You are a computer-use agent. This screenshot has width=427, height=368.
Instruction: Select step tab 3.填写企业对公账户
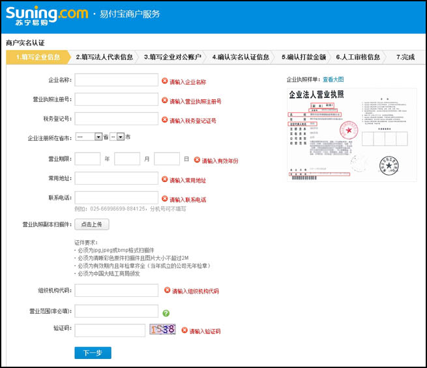tap(173, 57)
